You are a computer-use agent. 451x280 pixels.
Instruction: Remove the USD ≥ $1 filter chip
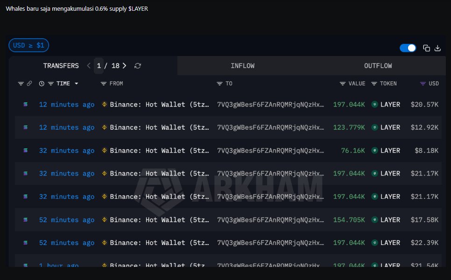(28, 45)
